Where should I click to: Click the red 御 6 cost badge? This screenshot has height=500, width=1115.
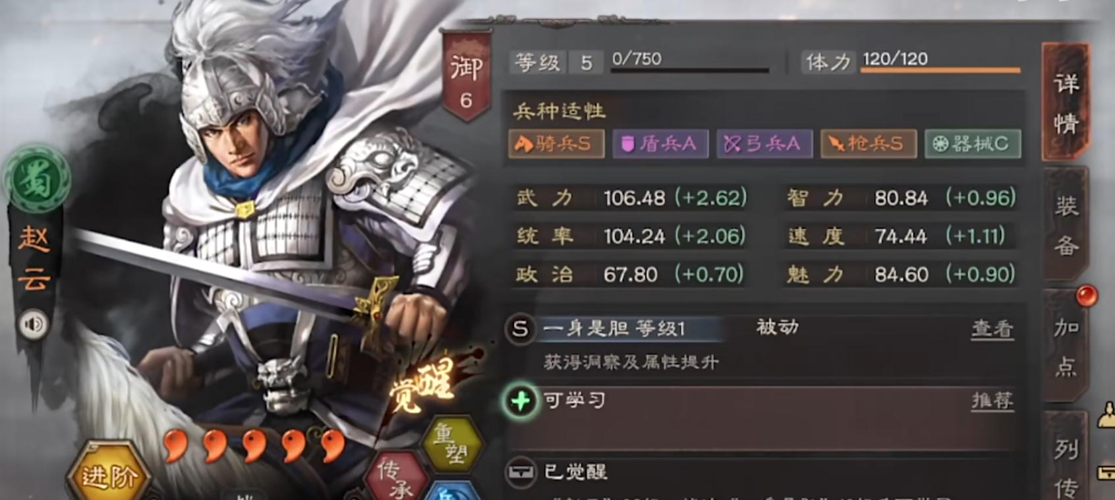[466, 77]
